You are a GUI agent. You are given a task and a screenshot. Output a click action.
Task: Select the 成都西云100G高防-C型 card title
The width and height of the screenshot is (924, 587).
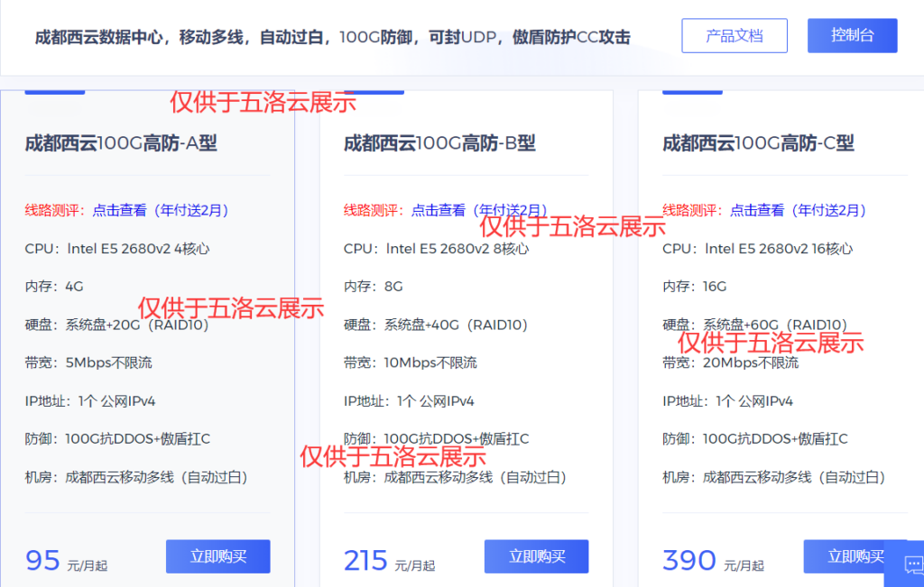756,144
